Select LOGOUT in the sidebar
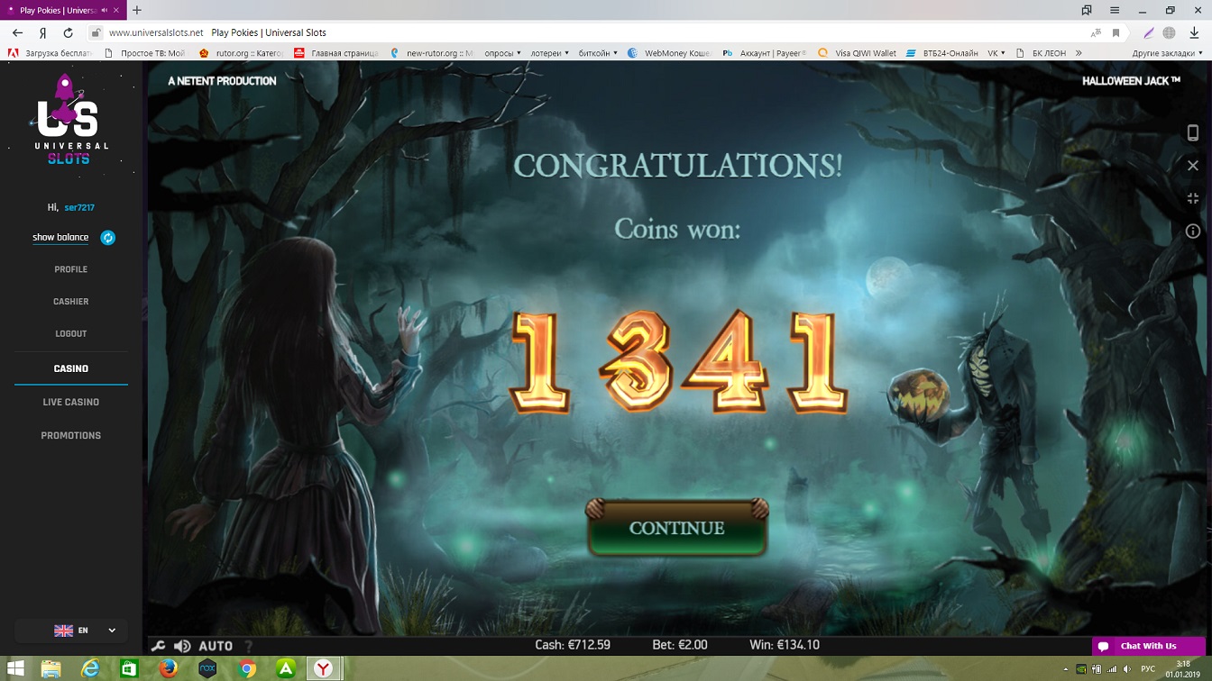Image resolution: width=1212 pixels, height=681 pixels. coord(71,334)
